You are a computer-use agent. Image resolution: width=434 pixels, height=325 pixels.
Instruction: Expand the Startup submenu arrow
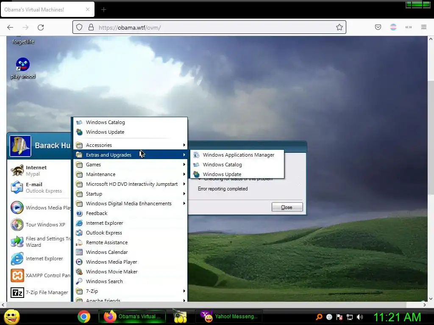pyautogui.click(x=184, y=194)
